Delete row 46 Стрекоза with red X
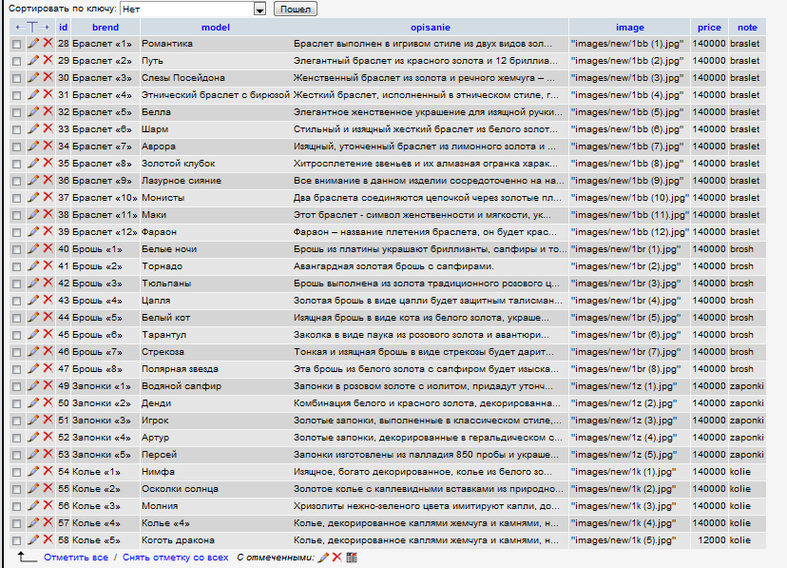The height and width of the screenshot is (568, 787). pos(48,351)
